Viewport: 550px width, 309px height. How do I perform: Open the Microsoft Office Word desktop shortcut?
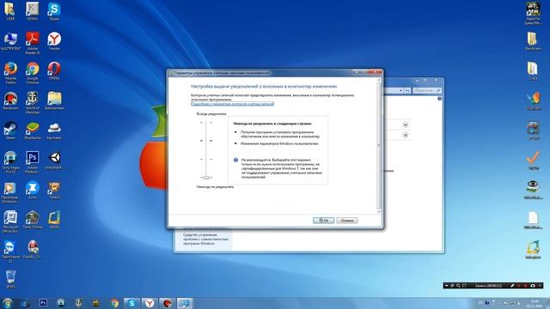pos(10,221)
